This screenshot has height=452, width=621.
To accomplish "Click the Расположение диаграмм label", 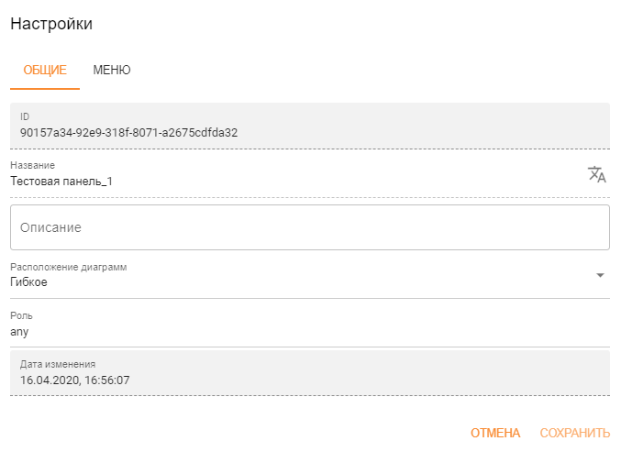I will (x=69, y=267).
